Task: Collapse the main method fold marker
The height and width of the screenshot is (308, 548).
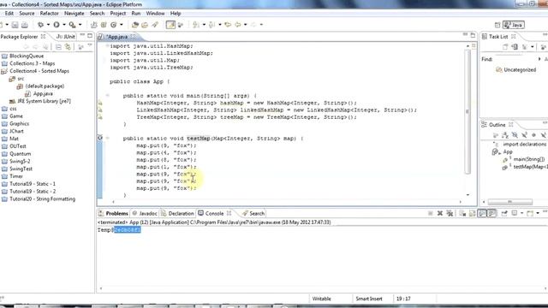Action: [108, 95]
